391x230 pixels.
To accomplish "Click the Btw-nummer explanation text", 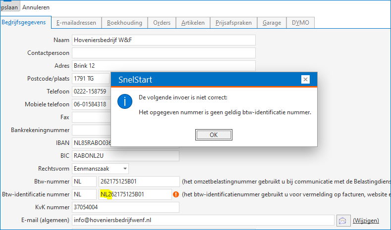I will point(286,182).
